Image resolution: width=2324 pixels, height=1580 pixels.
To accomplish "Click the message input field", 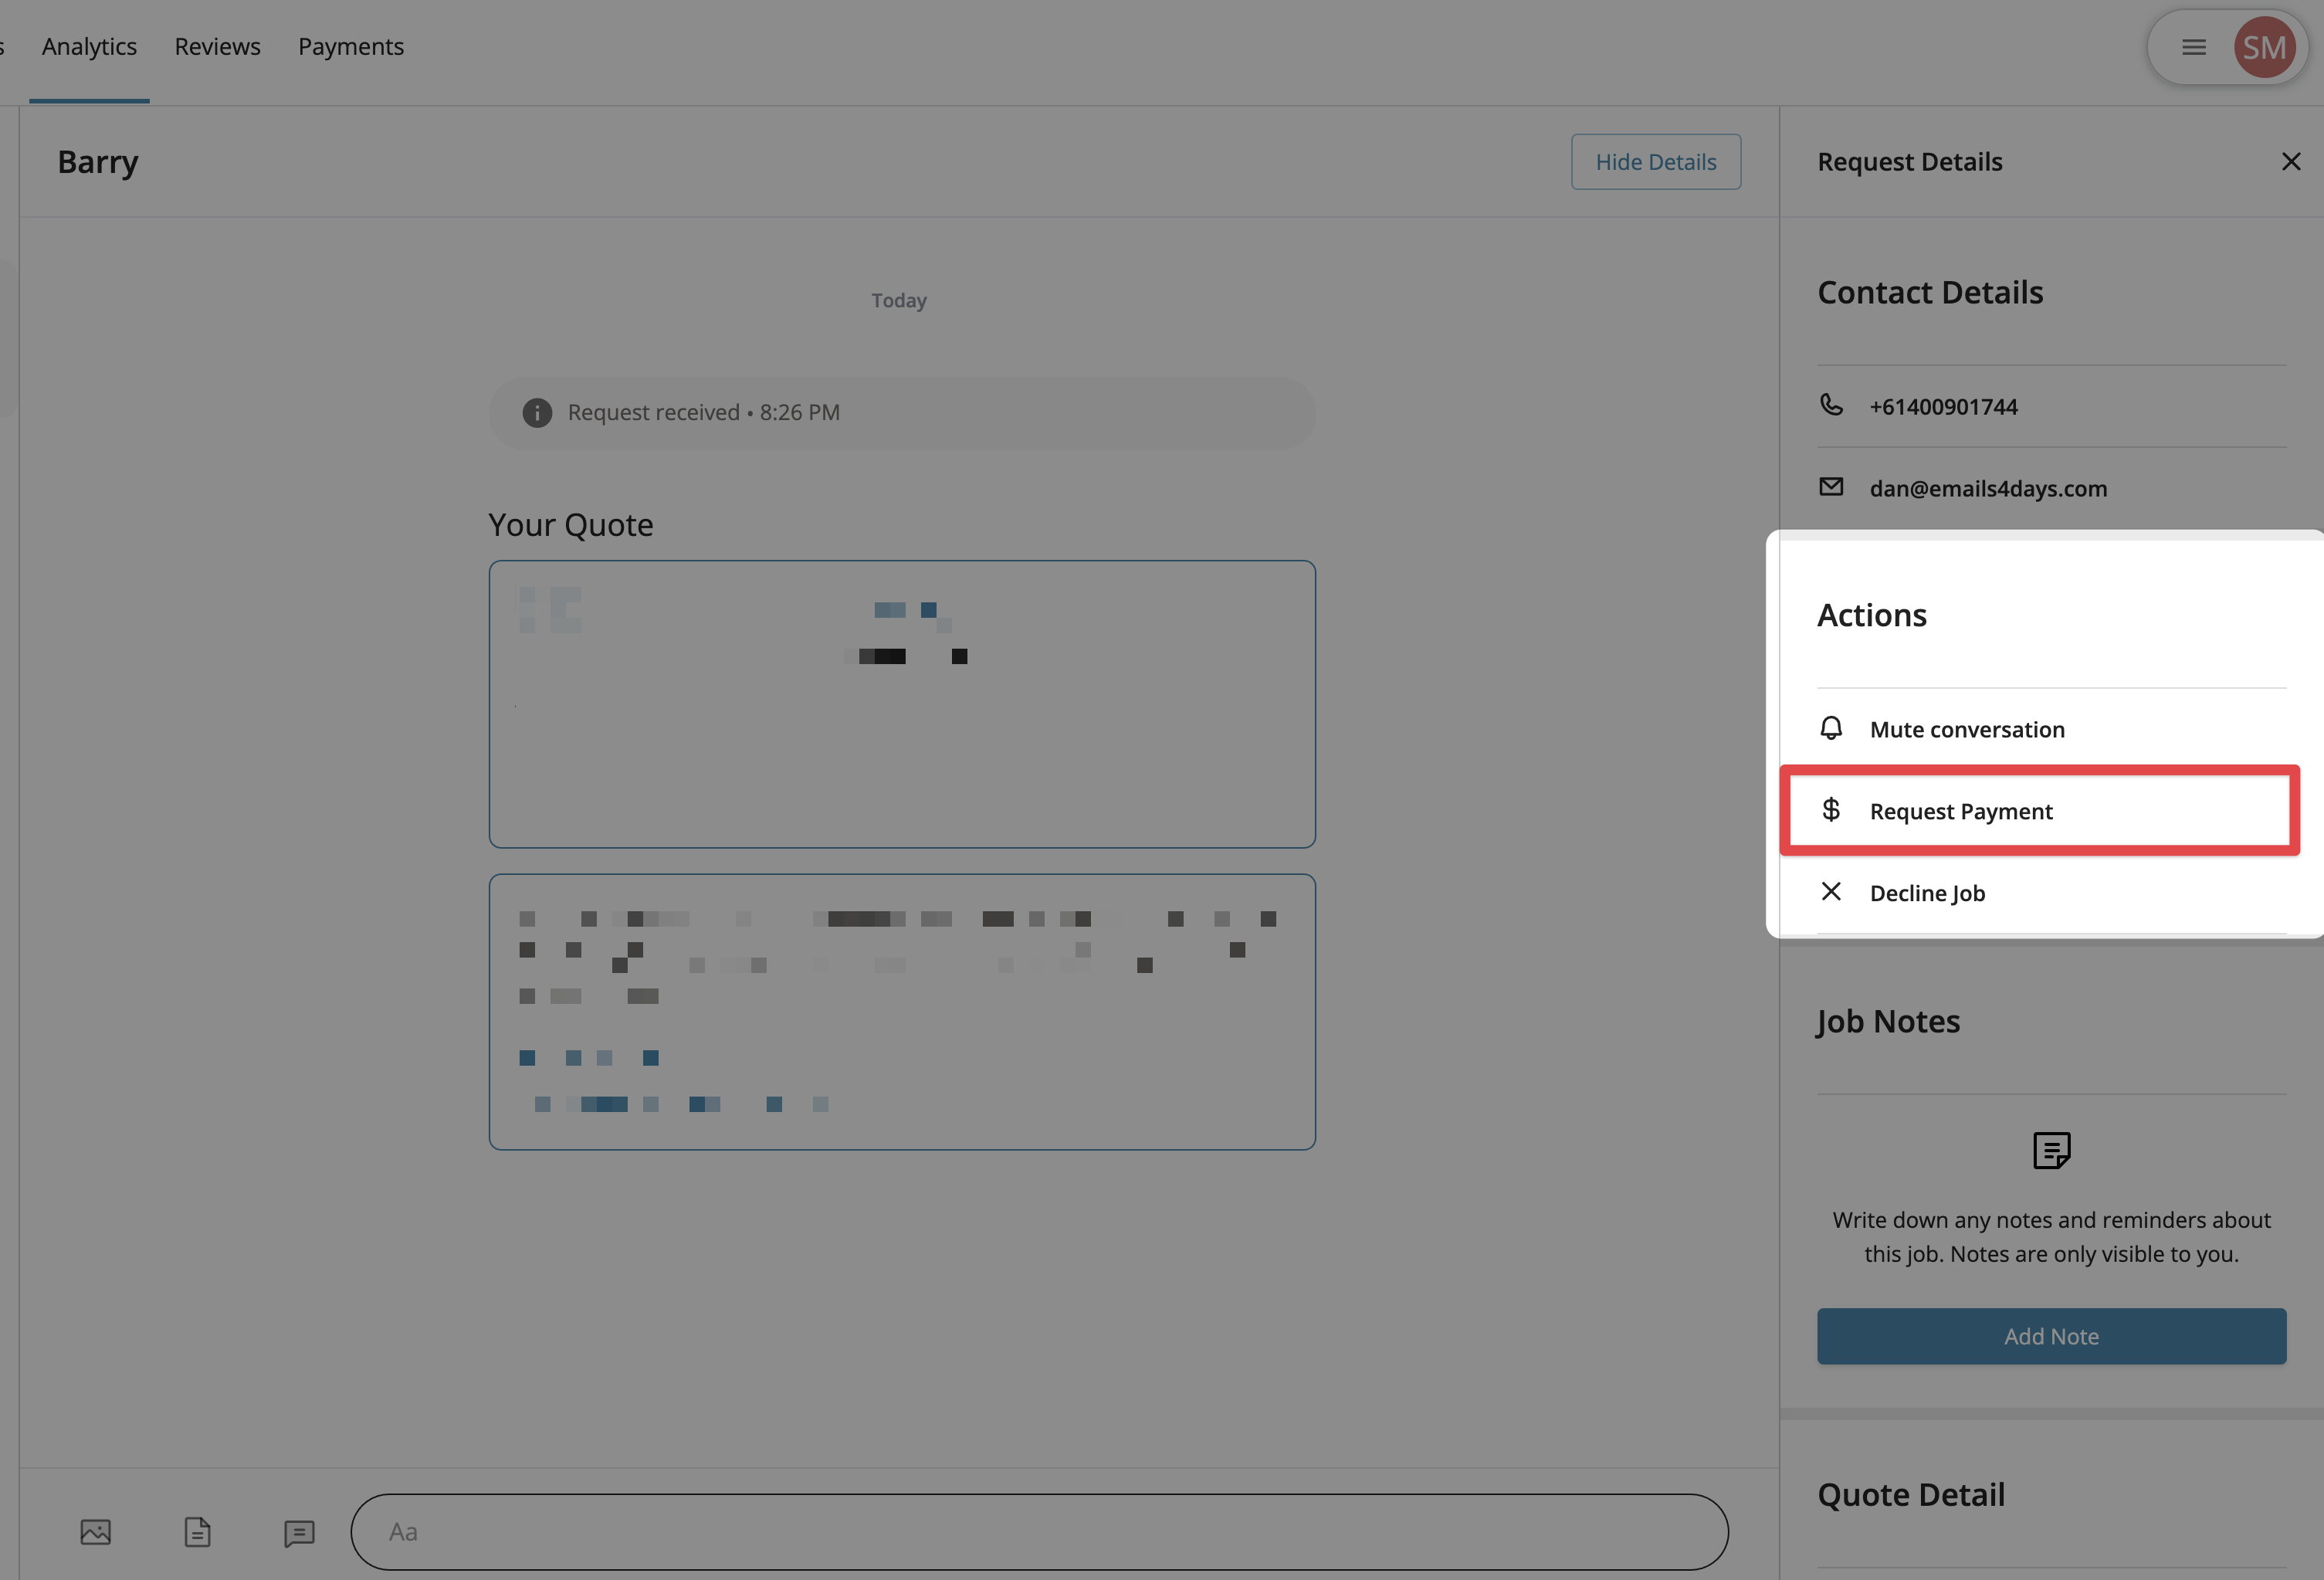I will click(x=1038, y=1532).
